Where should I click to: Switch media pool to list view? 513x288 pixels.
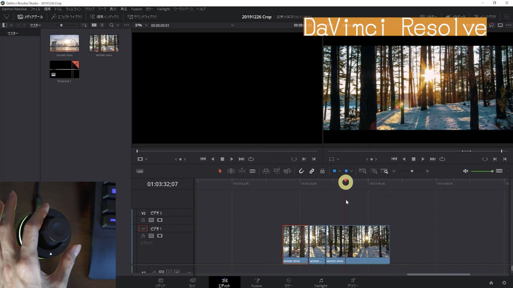pyautogui.click(x=102, y=25)
